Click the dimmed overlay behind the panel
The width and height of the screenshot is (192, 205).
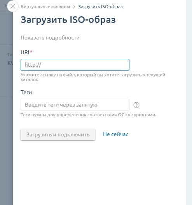point(6,144)
